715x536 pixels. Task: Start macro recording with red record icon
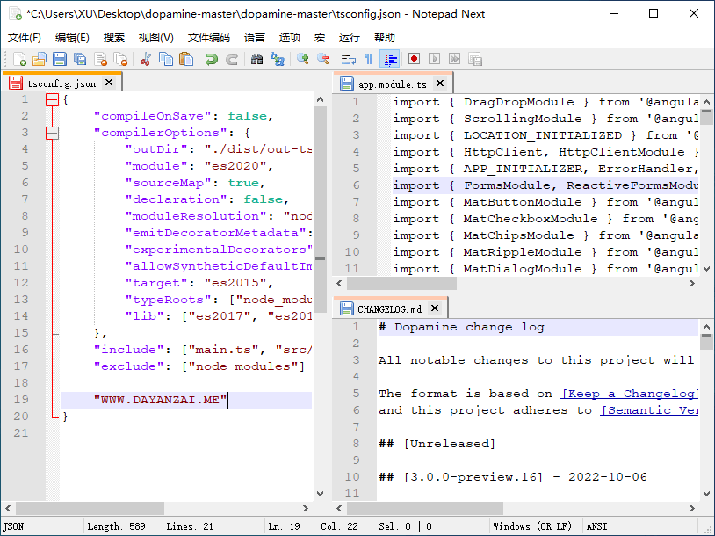pos(414,59)
